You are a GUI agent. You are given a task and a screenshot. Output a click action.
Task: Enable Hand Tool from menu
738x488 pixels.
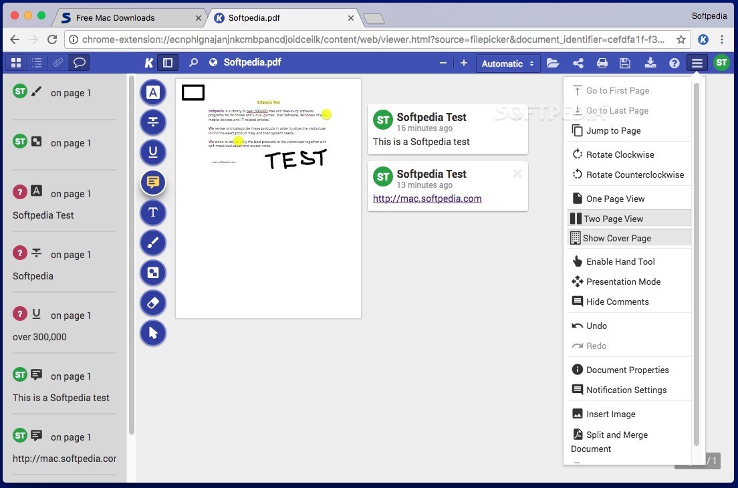point(629,261)
